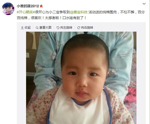Choose 向左旋转 to rotate photo left
The image size is (150, 124).
pyautogui.click(x=66, y=28)
